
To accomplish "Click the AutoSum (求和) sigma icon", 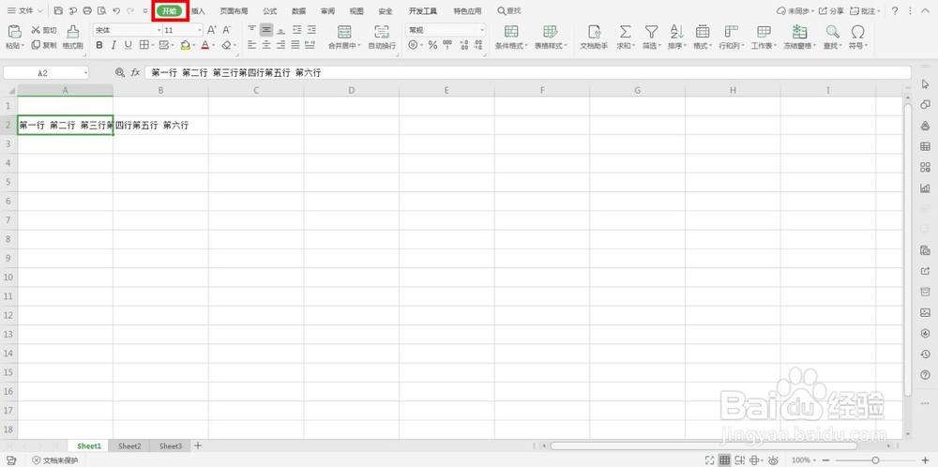I will (x=625, y=32).
